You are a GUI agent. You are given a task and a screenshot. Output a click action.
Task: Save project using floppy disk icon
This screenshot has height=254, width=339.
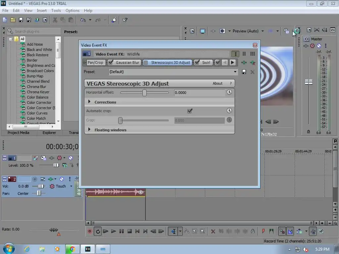coord(21,20)
